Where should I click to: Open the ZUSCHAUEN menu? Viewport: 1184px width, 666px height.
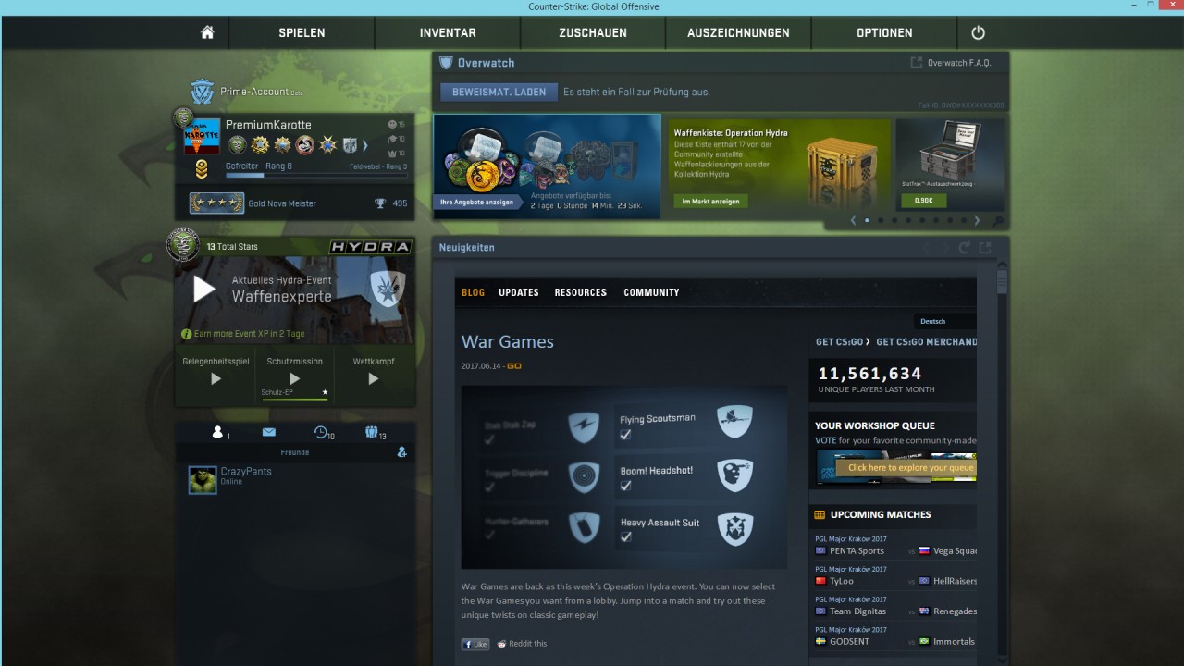click(593, 32)
